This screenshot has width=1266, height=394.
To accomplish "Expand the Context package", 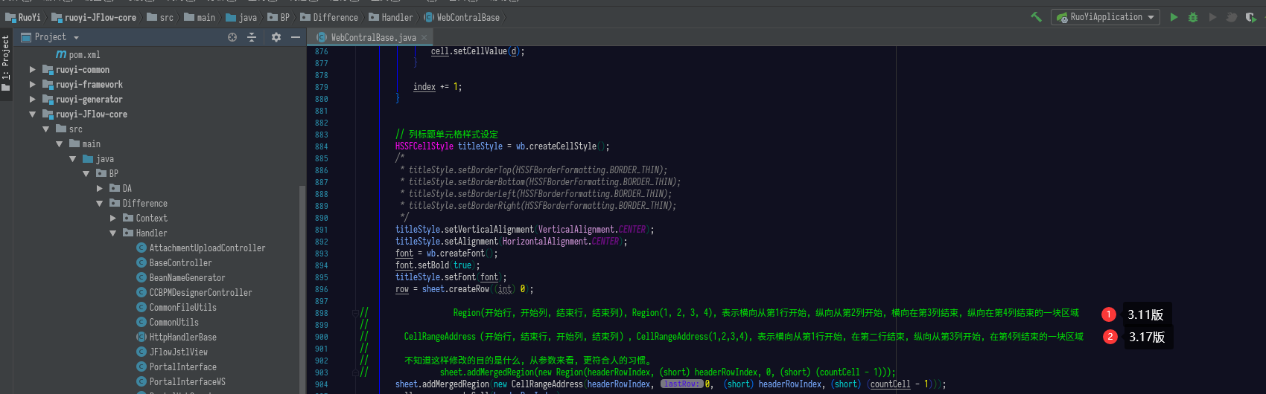I will pos(112,219).
